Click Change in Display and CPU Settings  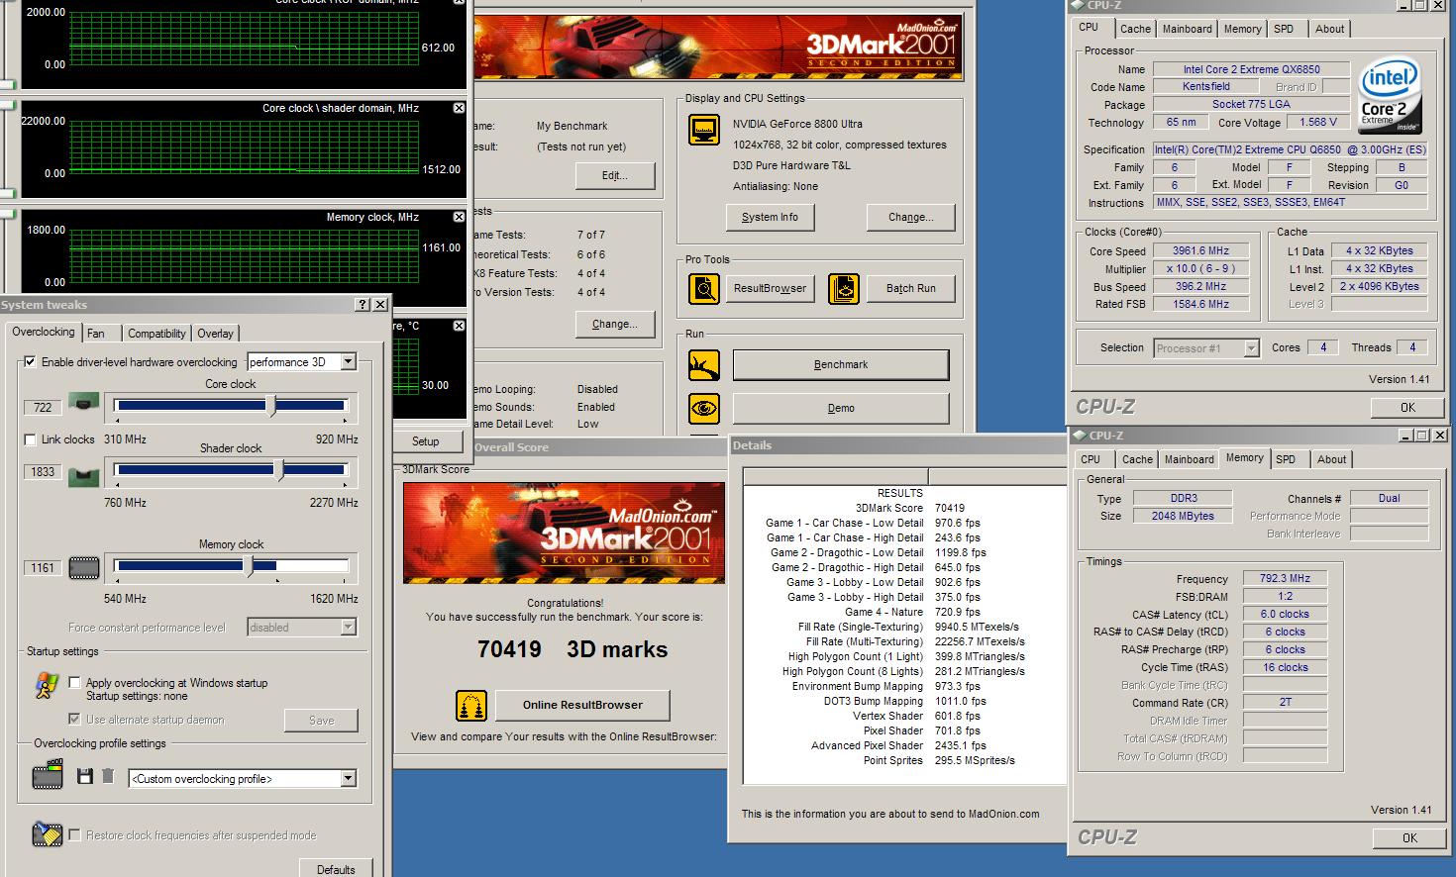[x=911, y=217]
